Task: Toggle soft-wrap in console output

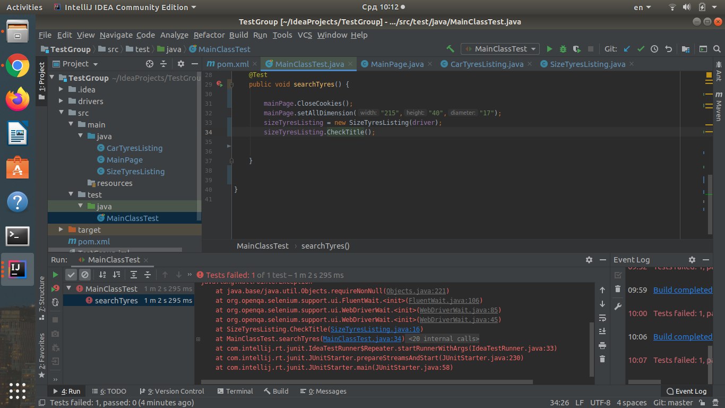Action: click(602, 318)
